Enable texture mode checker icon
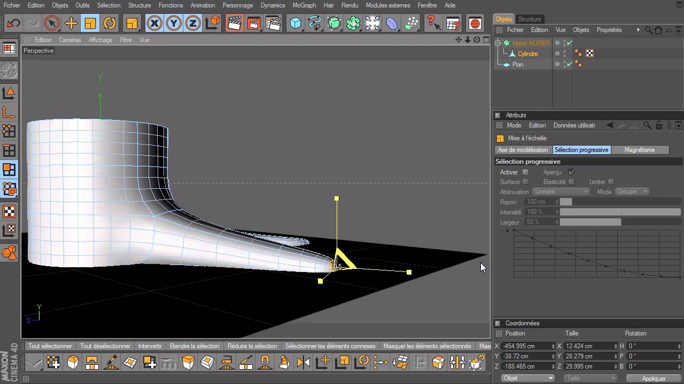Viewport: 684px width, 384px height. pos(9,211)
